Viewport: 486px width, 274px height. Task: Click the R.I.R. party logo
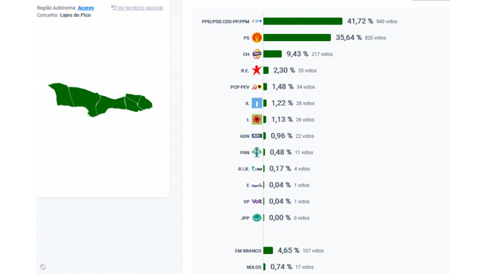[257, 169]
